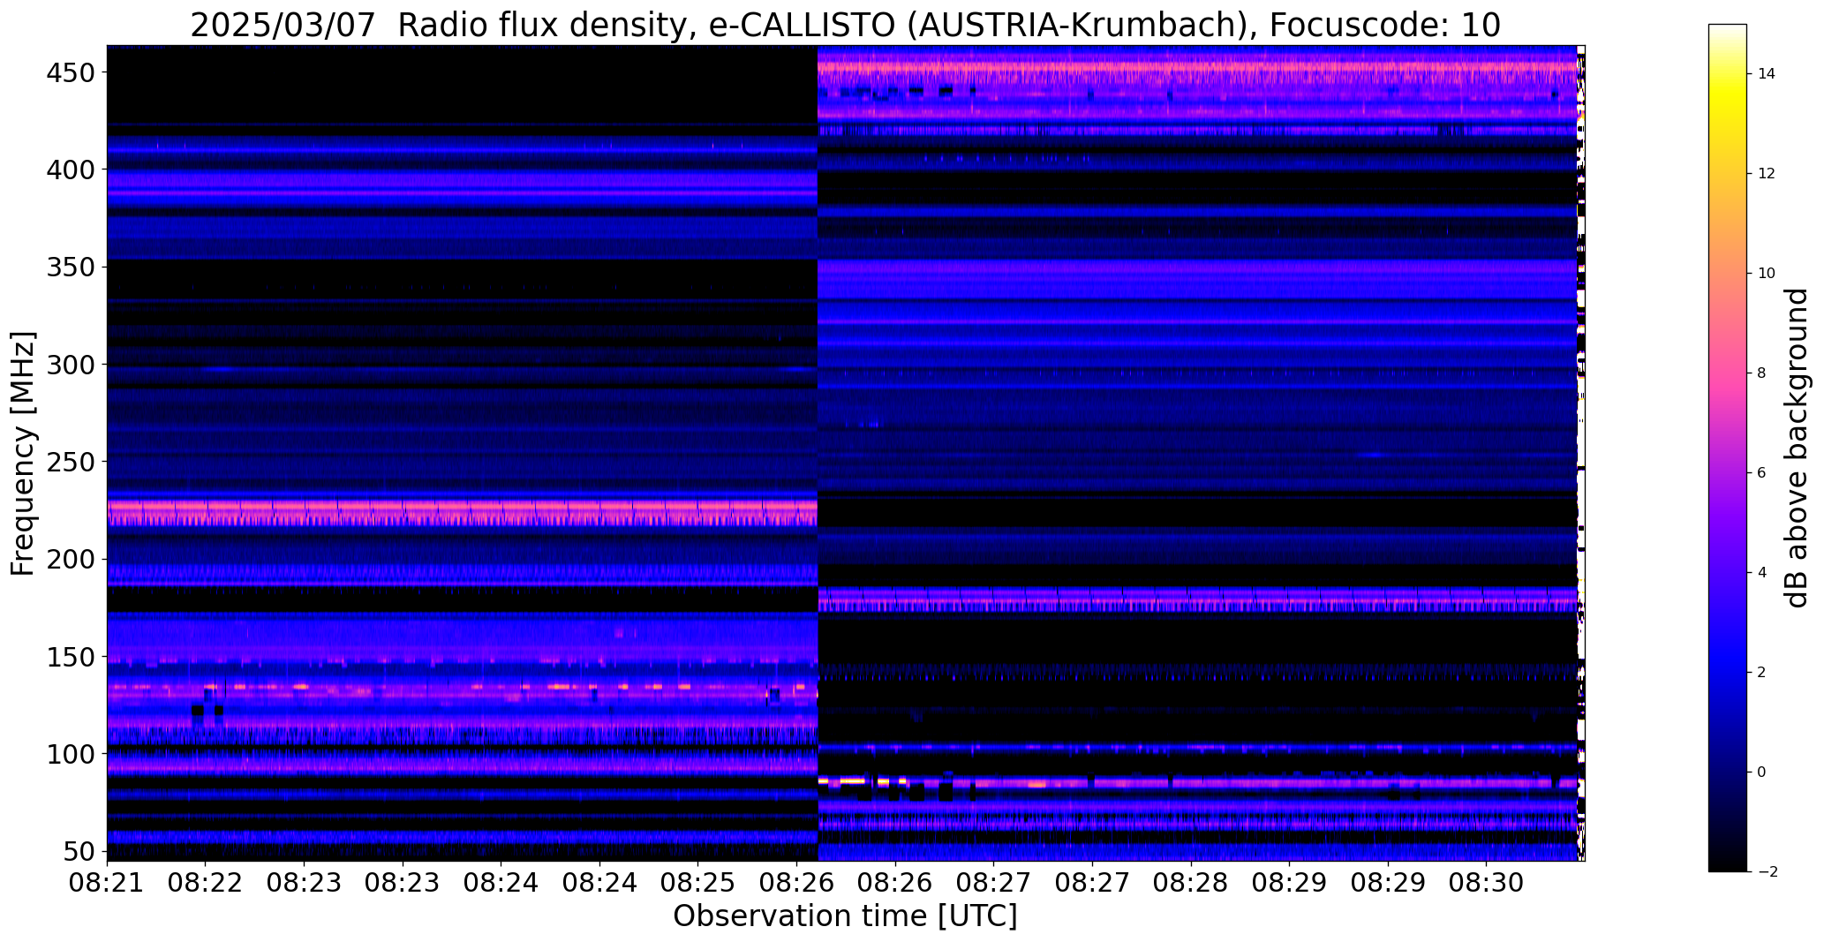Click the 08:28 time tick label
Screen dimensions: 1824x942
click(1190, 882)
